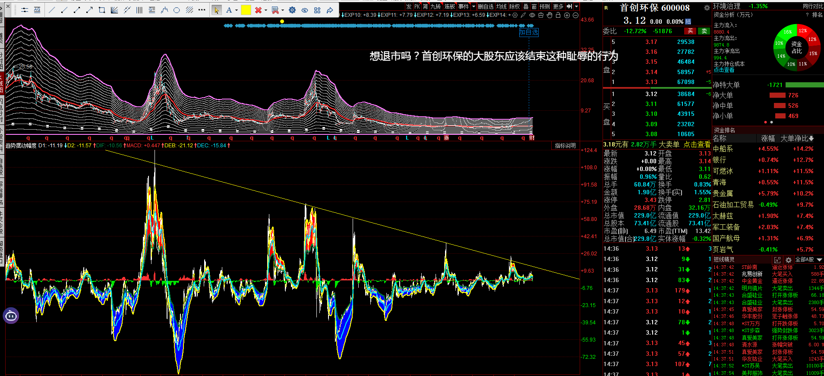
Task: Select the ray line drawing tool
Action: [x=64, y=10]
